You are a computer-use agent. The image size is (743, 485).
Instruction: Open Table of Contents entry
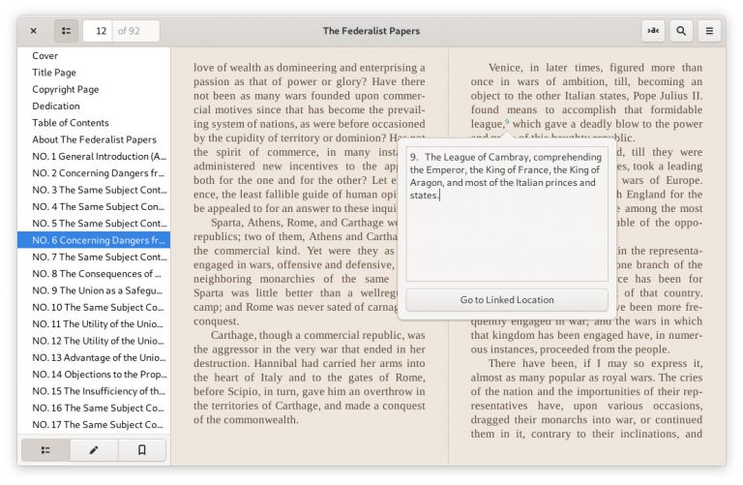(x=94, y=123)
